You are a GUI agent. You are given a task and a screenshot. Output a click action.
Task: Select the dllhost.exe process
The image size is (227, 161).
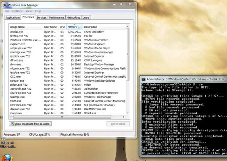point(67,60)
